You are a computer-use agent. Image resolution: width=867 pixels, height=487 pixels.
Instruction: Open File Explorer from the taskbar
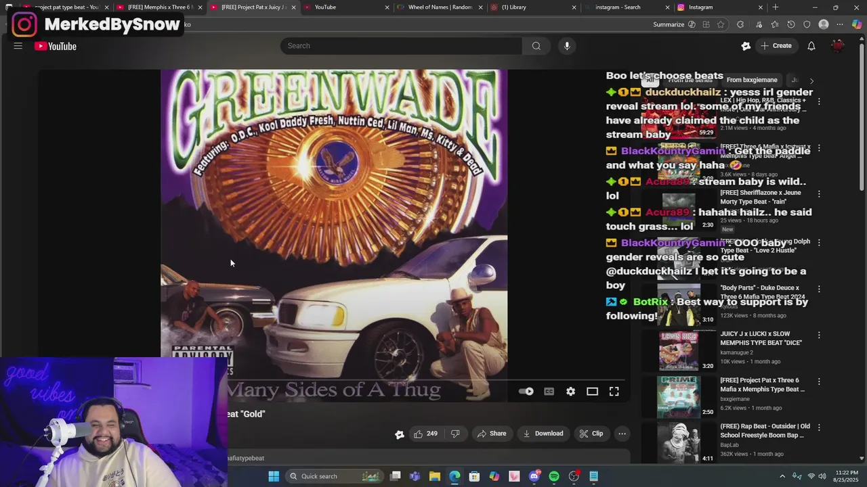click(435, 476)
